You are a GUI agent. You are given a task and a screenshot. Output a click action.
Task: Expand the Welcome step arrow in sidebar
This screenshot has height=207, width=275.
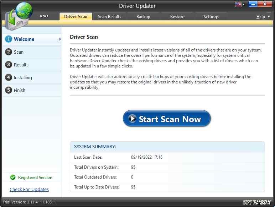coord(60,39)
